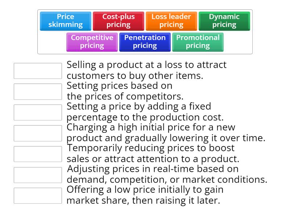Click the answer box beside the loss description

(38, 71)
